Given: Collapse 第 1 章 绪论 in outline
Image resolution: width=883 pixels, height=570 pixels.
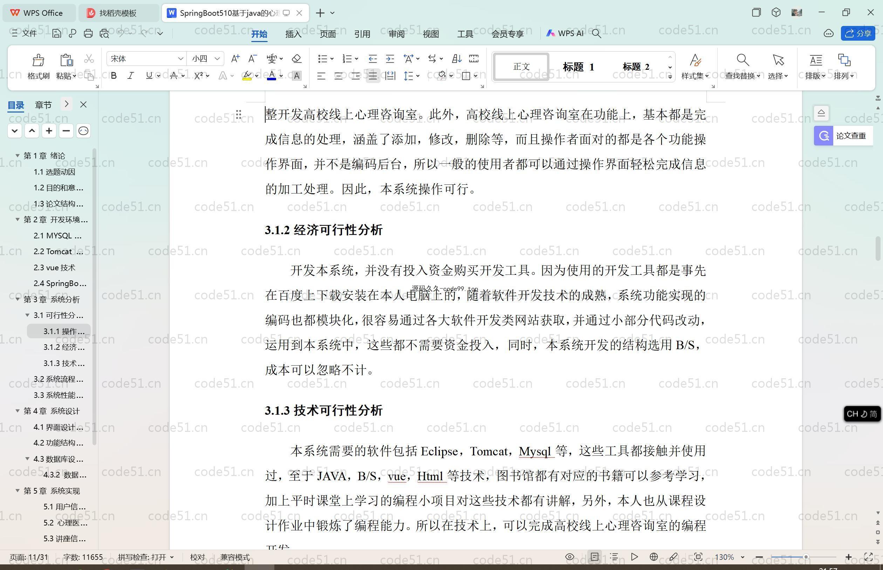Looking at the screenshot, I should tap(18, 155).
